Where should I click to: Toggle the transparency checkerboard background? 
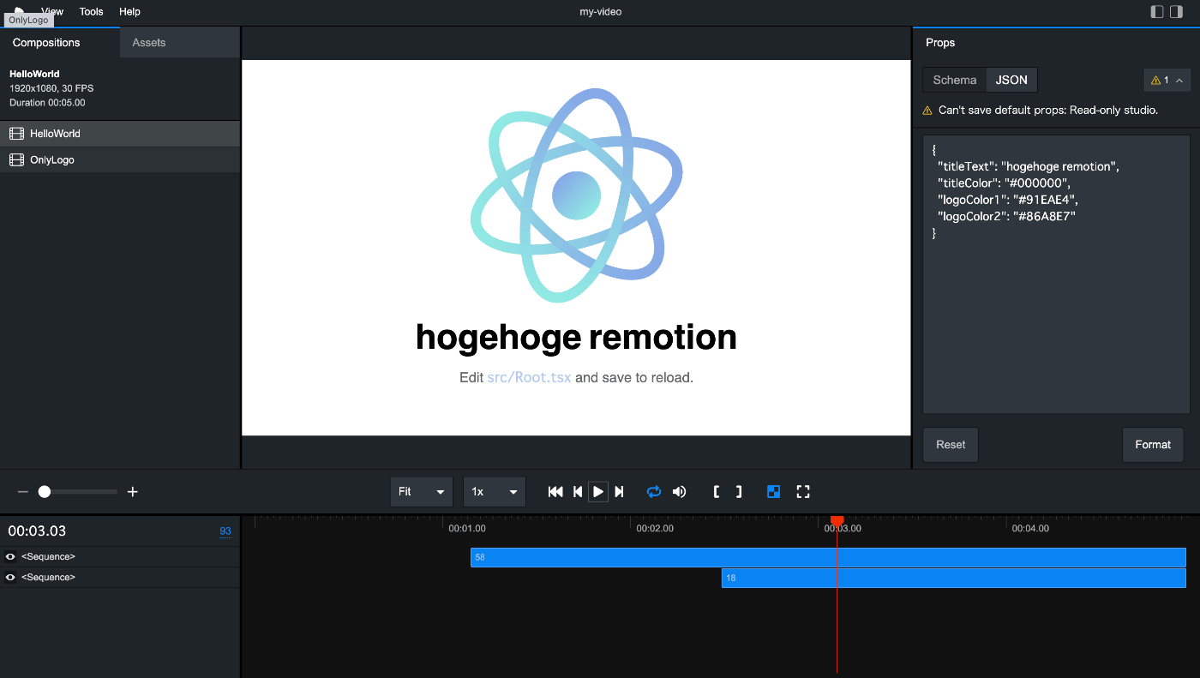[x=773, y=492]
